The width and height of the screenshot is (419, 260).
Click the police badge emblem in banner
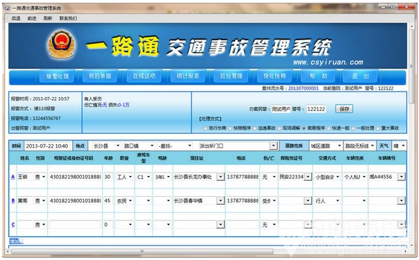tap(61, 44)
